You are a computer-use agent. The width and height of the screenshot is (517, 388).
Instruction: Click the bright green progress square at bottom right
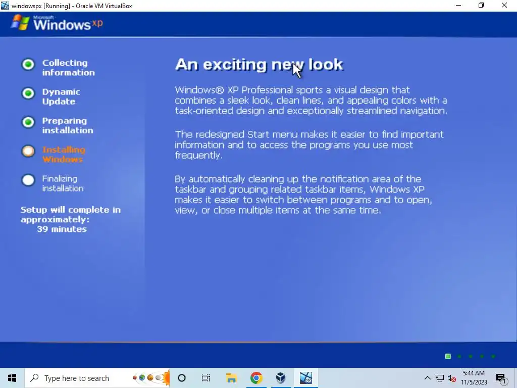coord(448,356)
